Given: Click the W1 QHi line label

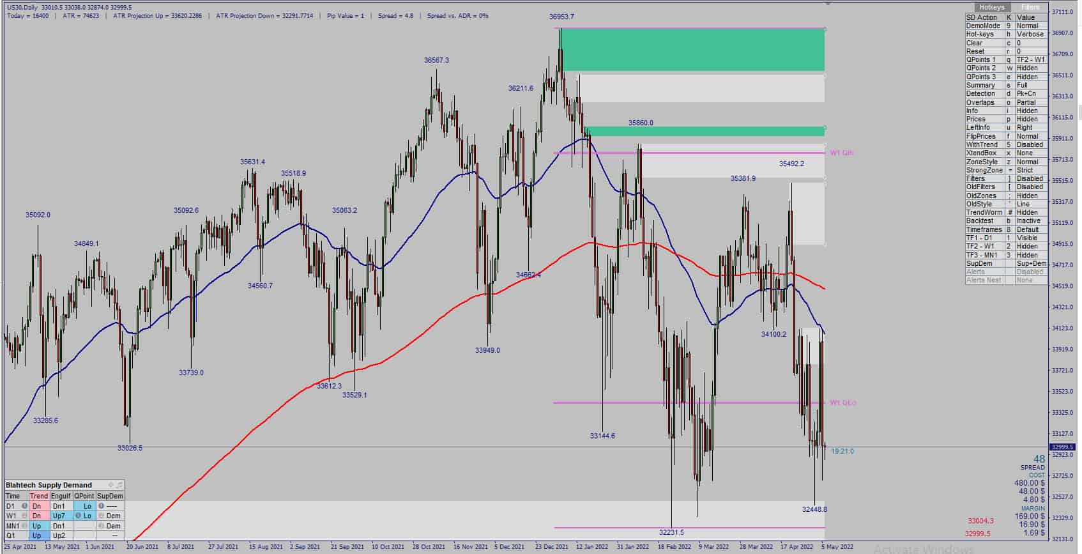Looking at the screenshot, I should click(841, 153).
